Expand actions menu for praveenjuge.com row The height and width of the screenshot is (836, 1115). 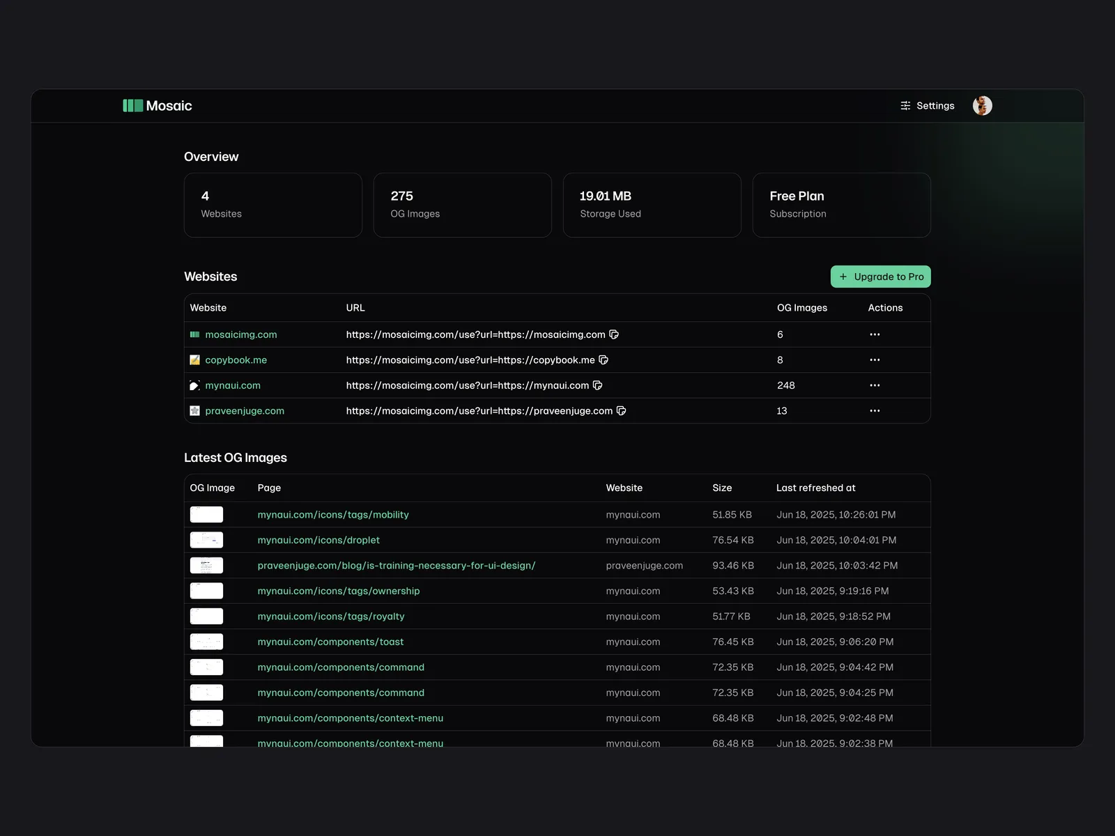[875, 411]
